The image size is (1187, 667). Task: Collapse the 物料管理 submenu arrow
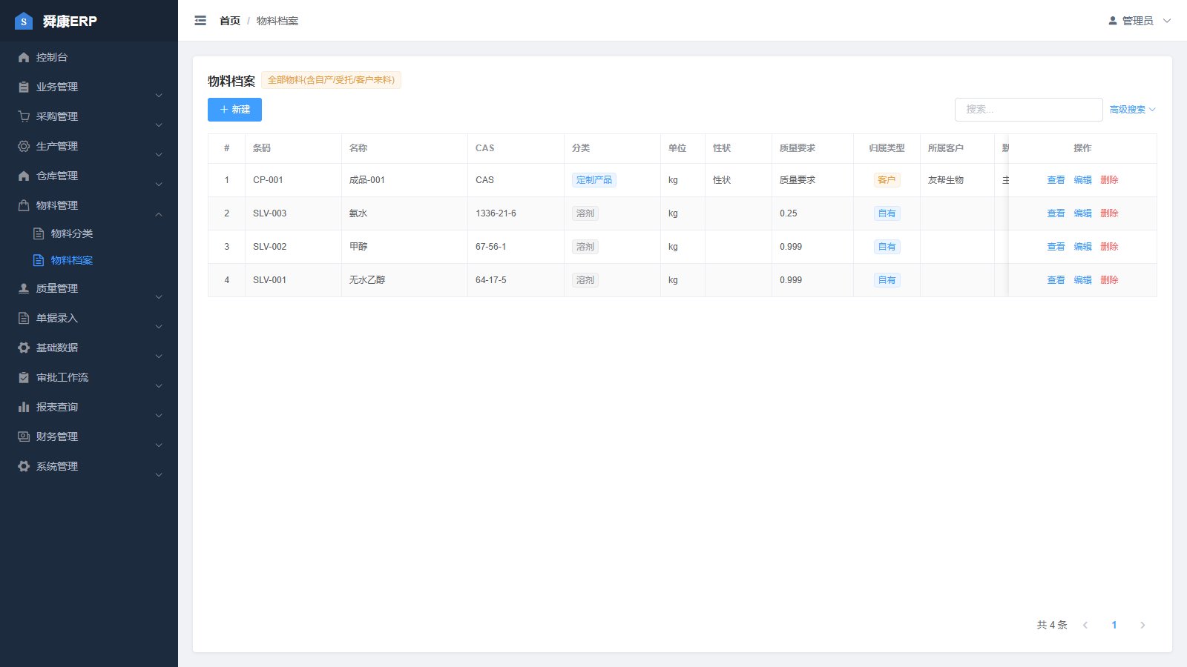[159, 214]
